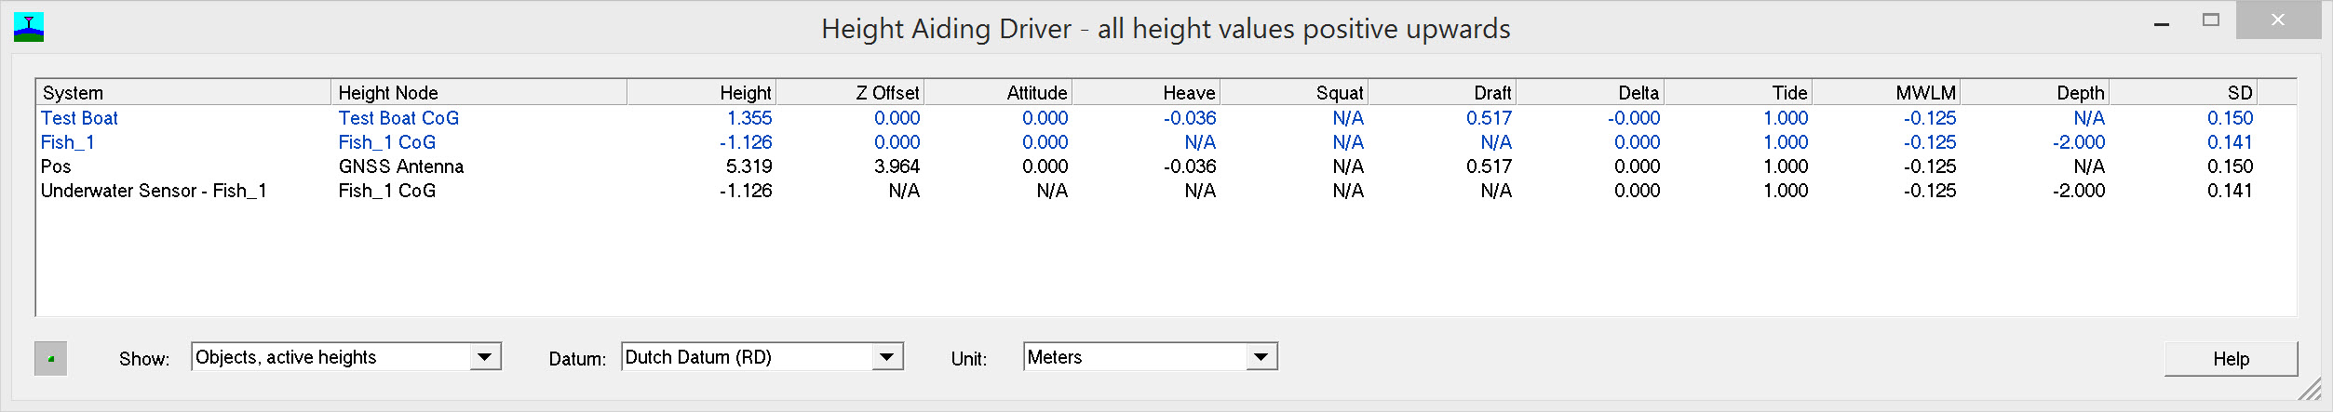Click the Tide column header
Viewport: 2333px width, 412px height.
pyautogui.click(x=1738, y=93)
